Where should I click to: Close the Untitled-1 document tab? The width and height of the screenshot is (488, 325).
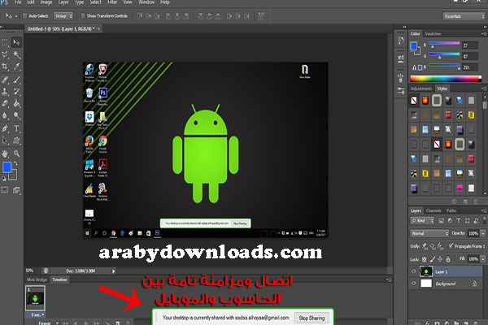tap(99, 28)
